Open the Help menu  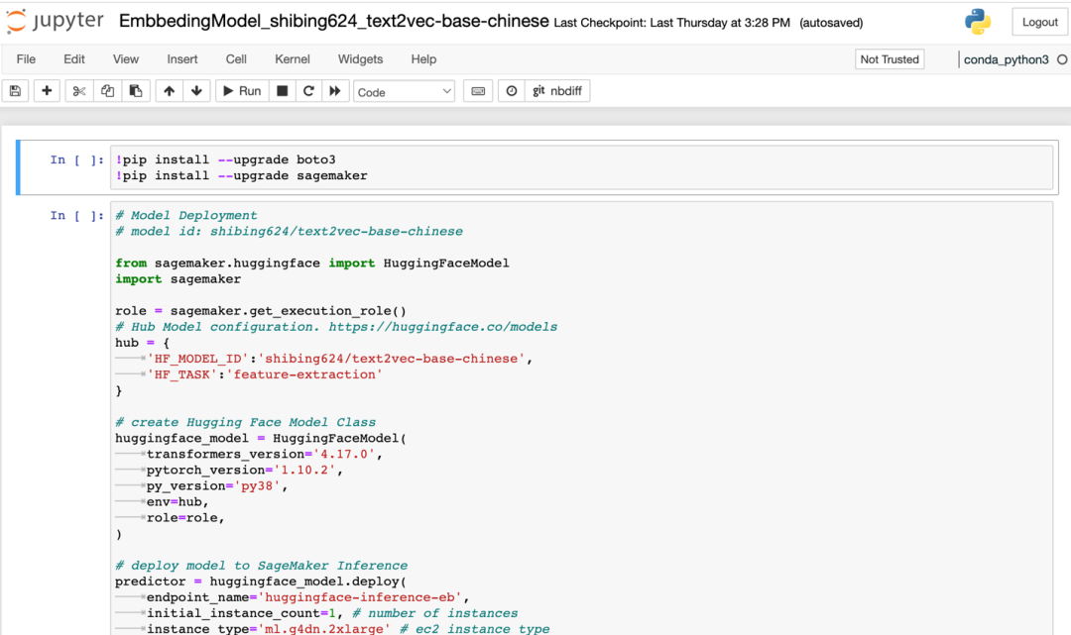click(423, 59)
